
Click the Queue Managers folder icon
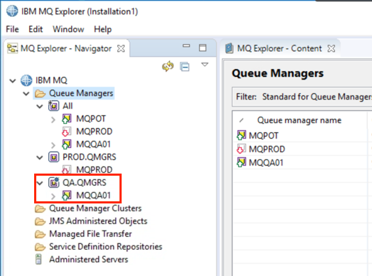click(40, 93)
